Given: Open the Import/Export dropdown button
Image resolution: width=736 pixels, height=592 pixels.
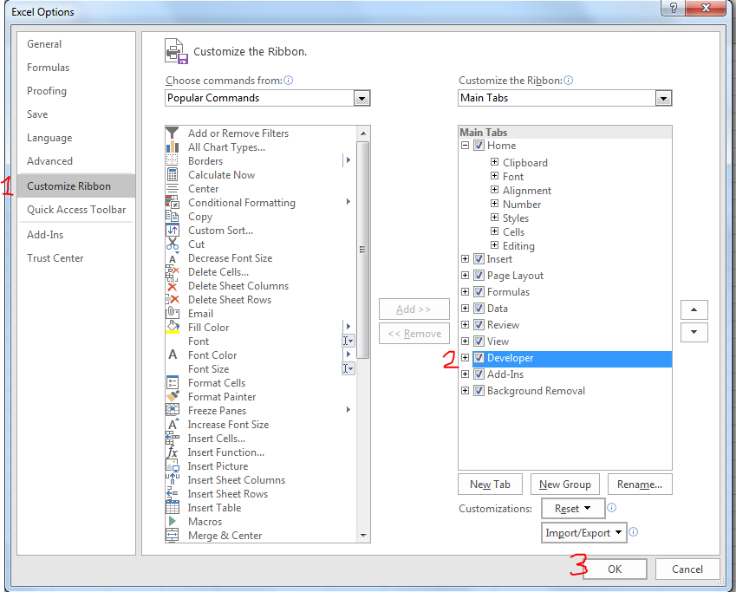Looking at the screenshot, I should 584,533.
